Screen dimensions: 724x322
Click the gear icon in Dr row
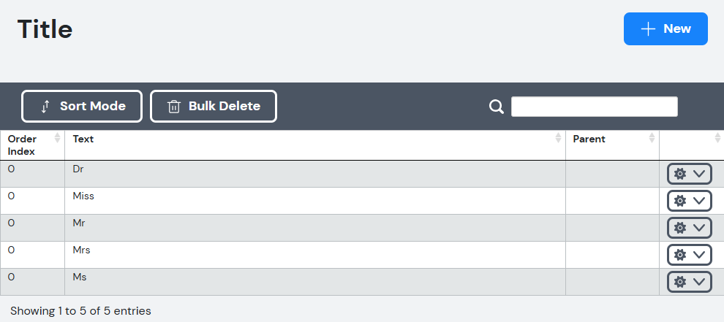click(x=679, y=174)
